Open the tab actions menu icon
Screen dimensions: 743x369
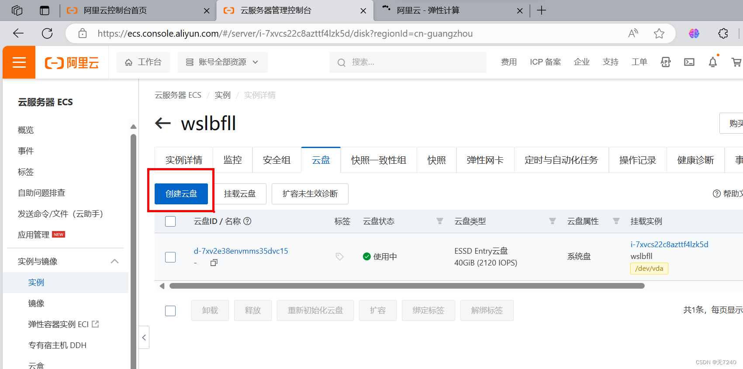click(x=45, y=10)
